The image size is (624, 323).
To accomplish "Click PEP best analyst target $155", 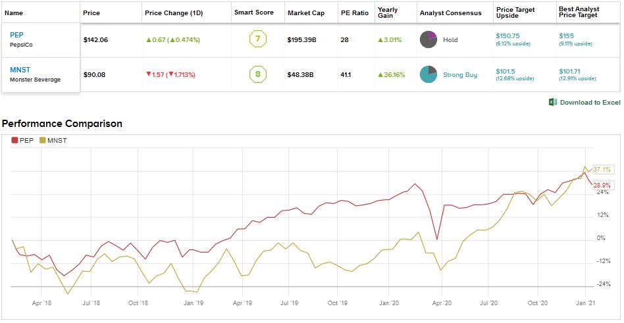I will 566,36.
